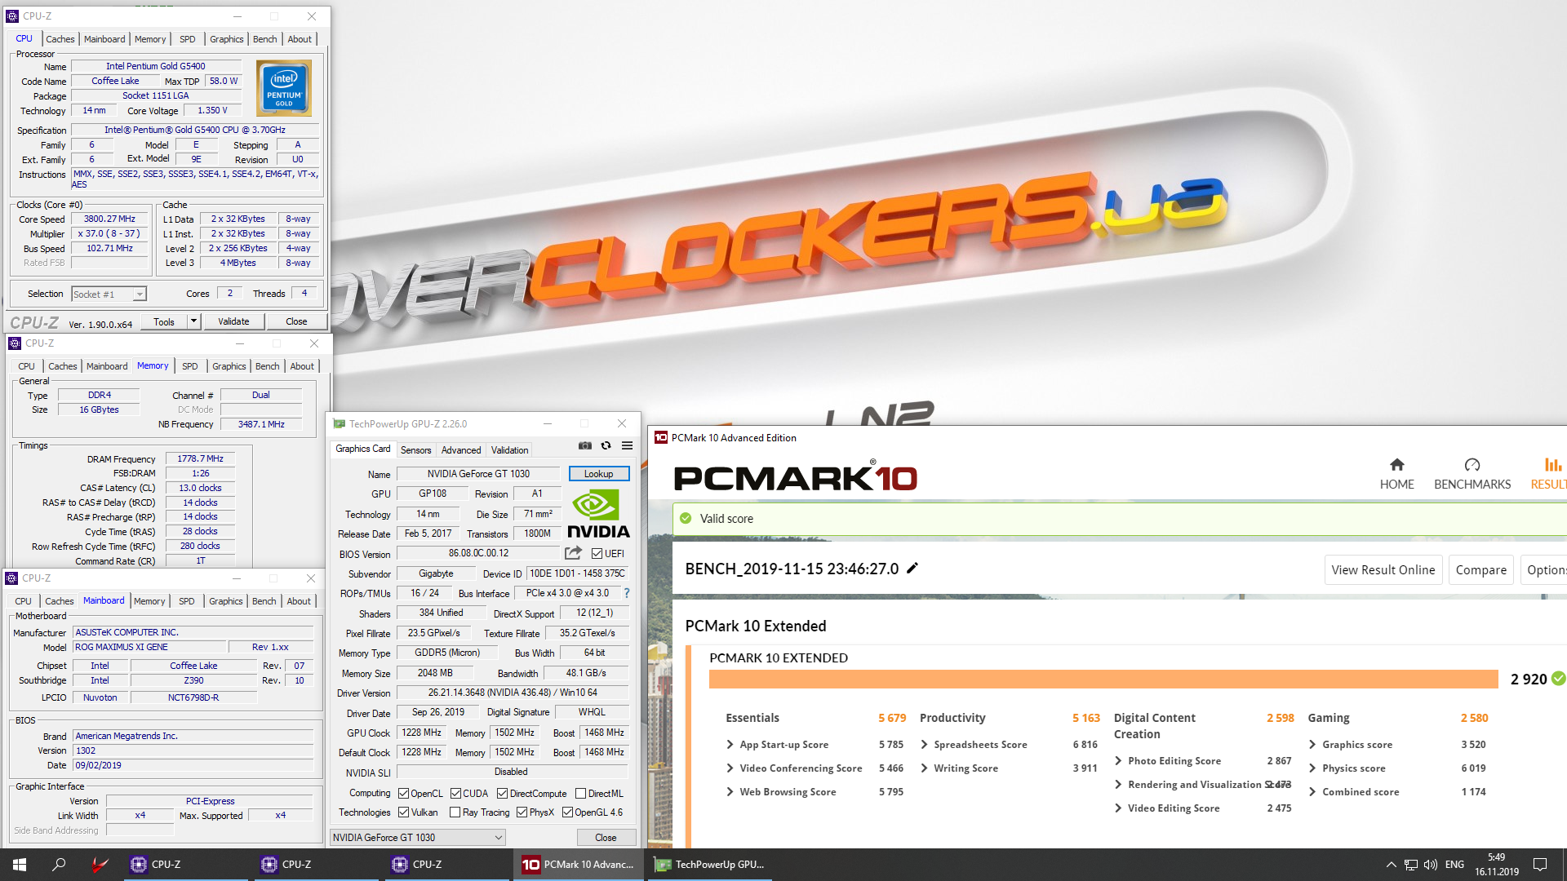Click the ENG language indicator

(x=1454, y=865)
